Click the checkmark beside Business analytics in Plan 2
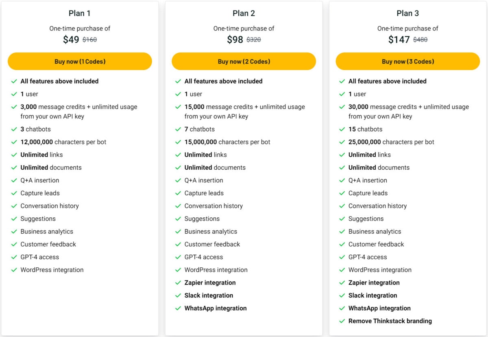 tap(179, 232)
